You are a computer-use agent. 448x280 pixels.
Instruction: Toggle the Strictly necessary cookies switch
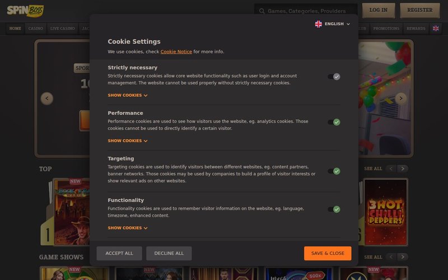[x=334, y=77]
